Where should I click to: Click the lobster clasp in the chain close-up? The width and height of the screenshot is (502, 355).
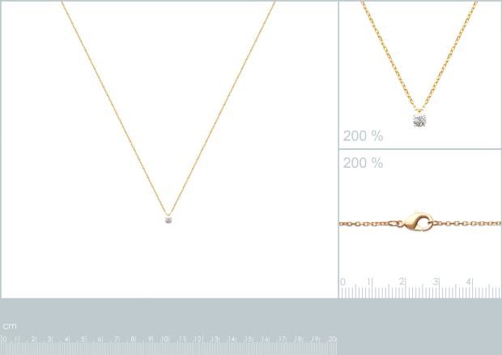418,221
